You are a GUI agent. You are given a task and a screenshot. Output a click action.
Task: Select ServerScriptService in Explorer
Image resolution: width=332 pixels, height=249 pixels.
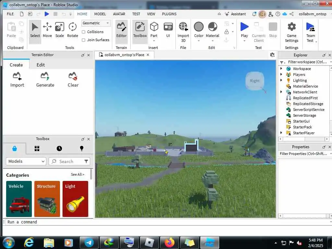(309, 110)
